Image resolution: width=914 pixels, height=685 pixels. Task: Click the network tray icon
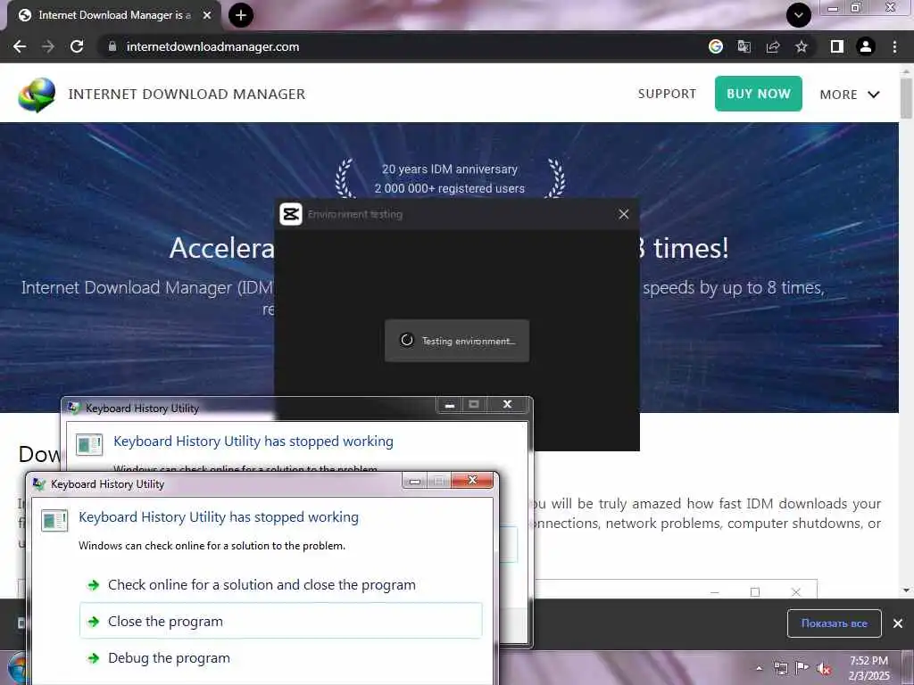coord(780,668)
